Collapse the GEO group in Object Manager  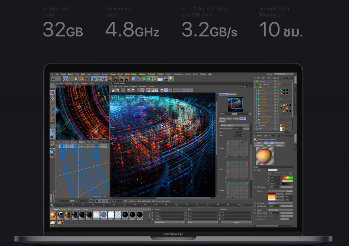coord(255,87)
